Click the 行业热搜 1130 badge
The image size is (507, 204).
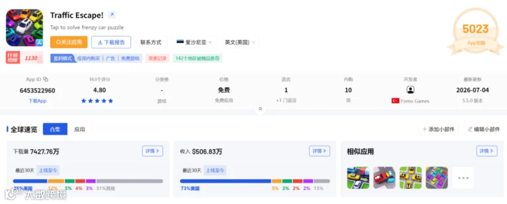tap(24, 58)
